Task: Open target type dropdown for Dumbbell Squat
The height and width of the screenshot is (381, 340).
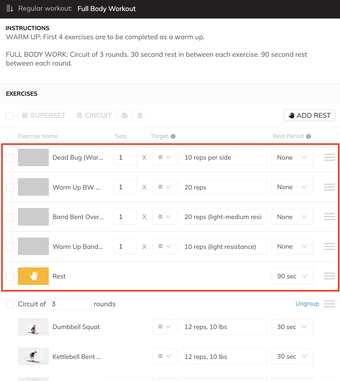Action: [164, 327]
